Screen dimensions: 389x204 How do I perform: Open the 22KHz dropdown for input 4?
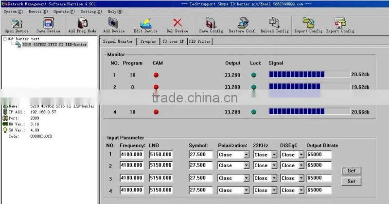pyautogui.click(x=274, y=190)
